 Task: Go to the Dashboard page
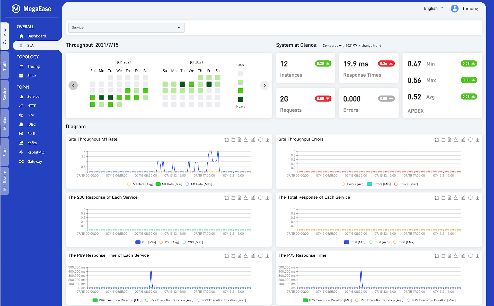pos(37,36)
